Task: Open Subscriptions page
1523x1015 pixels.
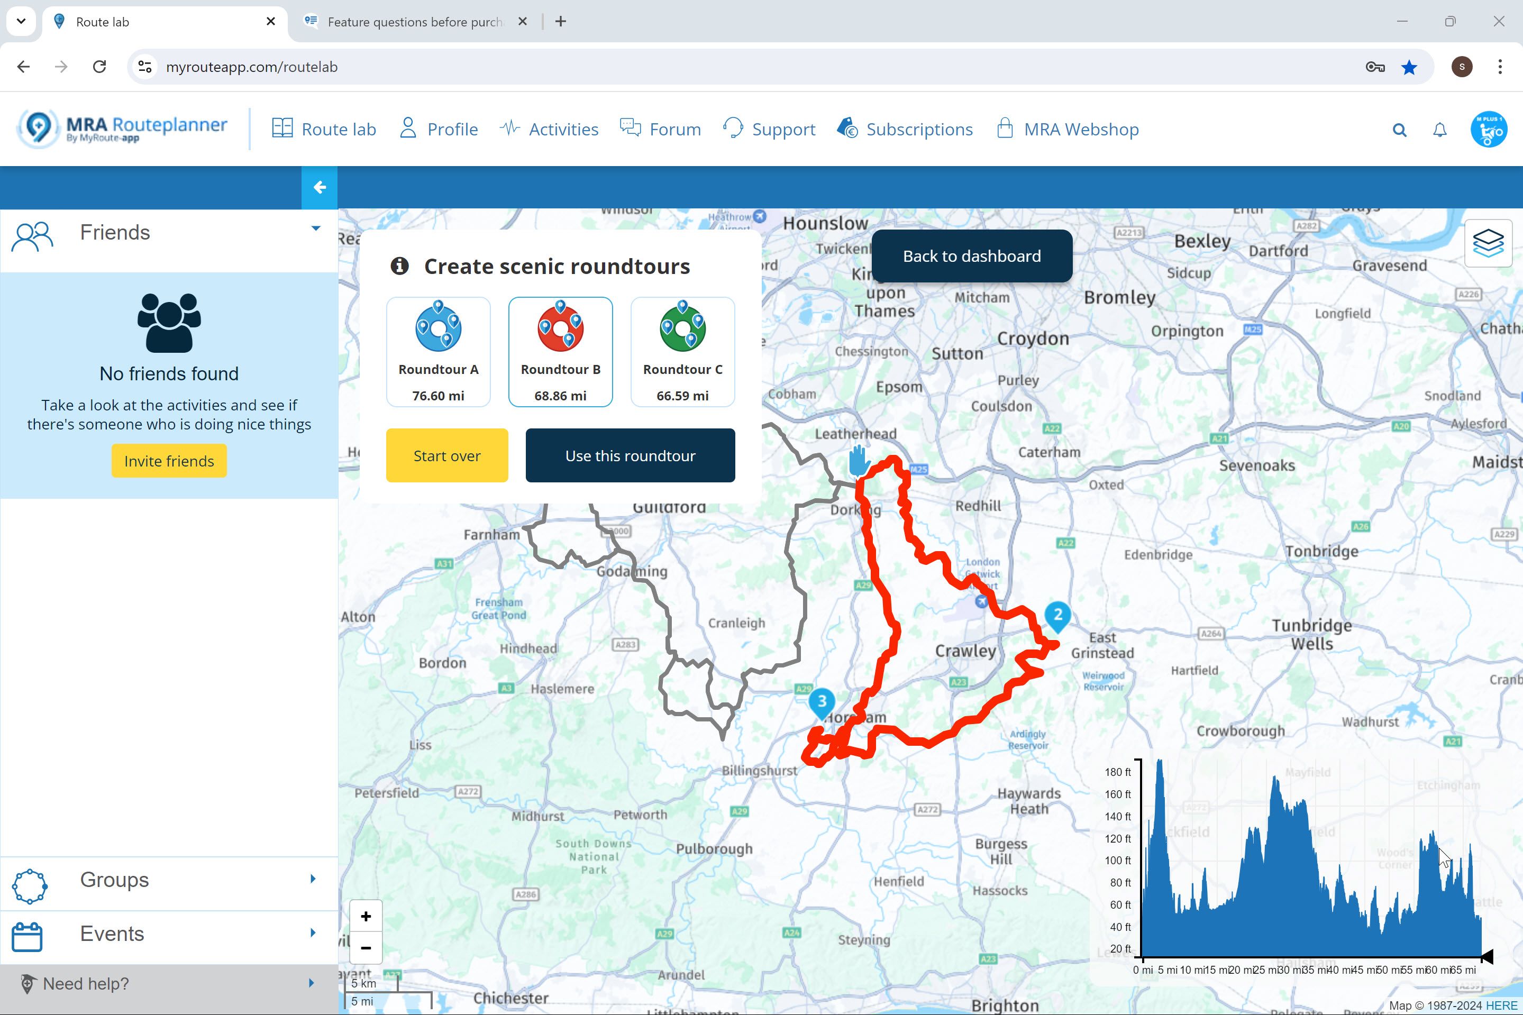Action: tap(905, 129)
